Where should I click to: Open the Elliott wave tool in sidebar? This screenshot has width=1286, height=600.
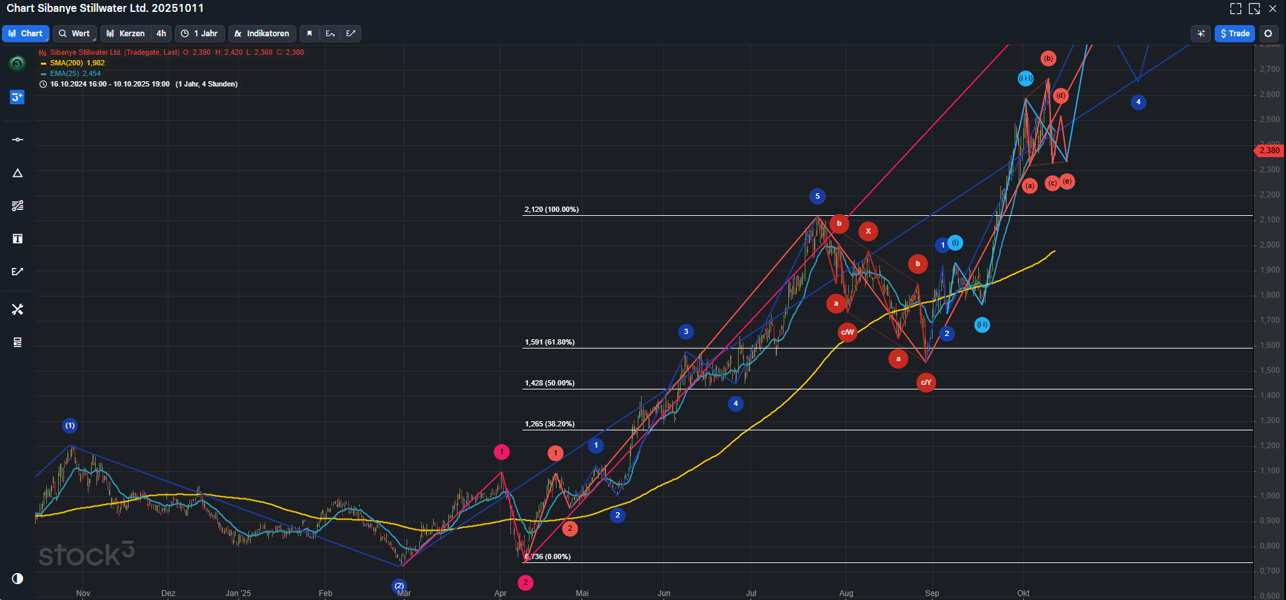17,272
